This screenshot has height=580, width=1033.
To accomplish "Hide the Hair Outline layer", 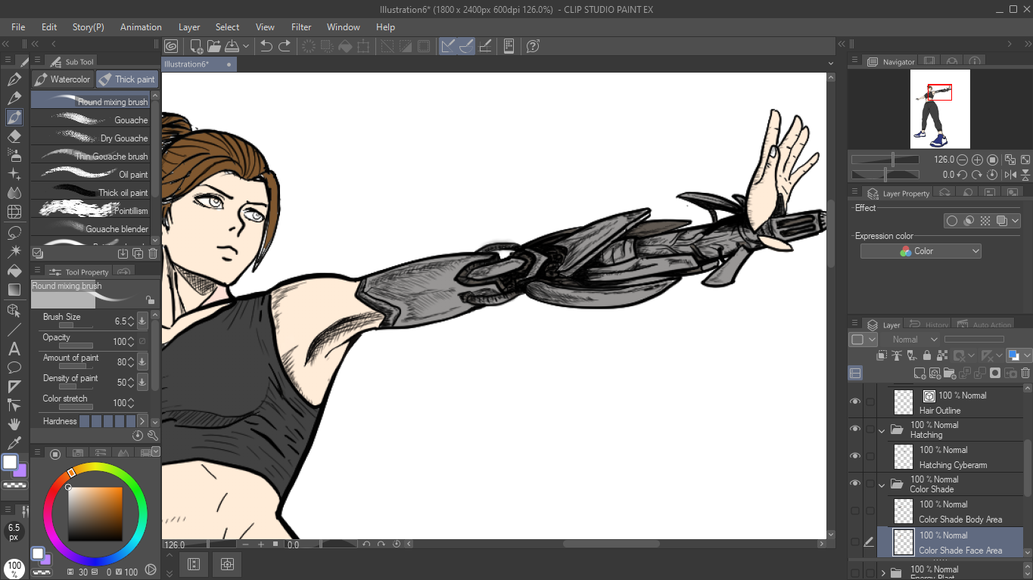I will coord(855,402).
